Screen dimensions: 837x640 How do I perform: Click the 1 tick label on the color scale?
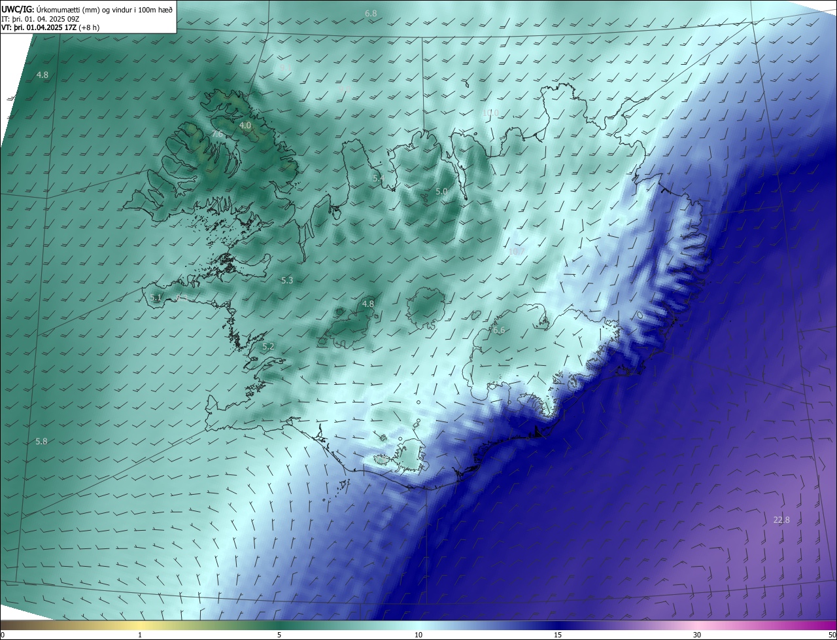coord(140,635)
